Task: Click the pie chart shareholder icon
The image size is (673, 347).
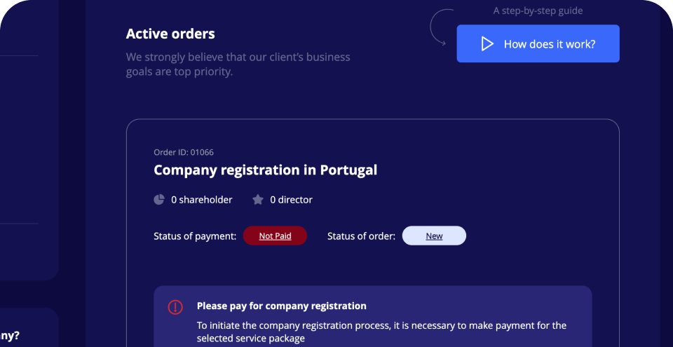Action: [159, 200]
